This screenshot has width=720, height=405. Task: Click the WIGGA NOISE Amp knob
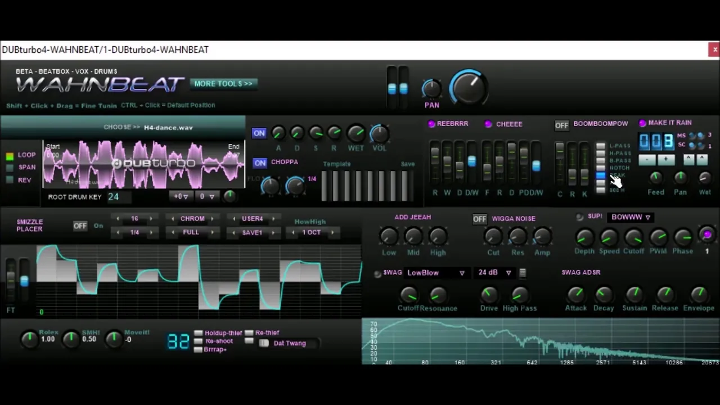click(x=542, y=237)
